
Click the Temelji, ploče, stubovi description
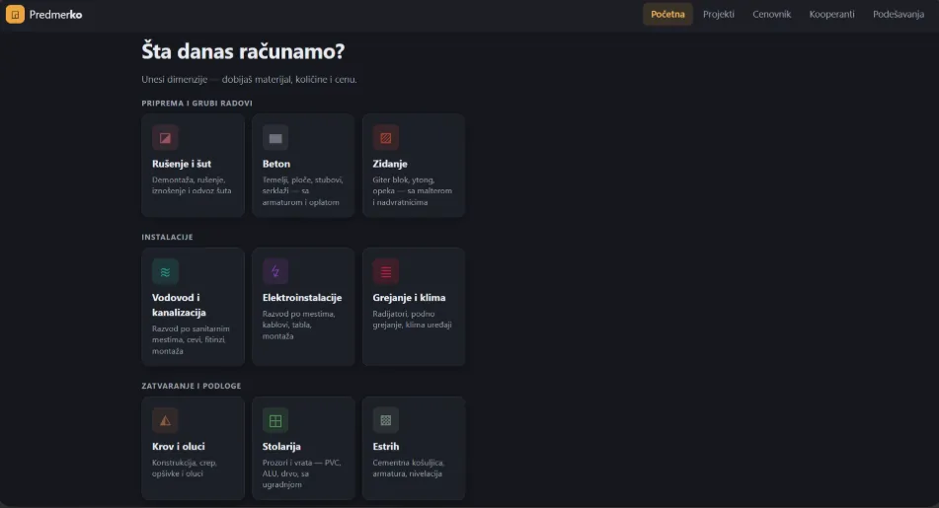(302, 191)
